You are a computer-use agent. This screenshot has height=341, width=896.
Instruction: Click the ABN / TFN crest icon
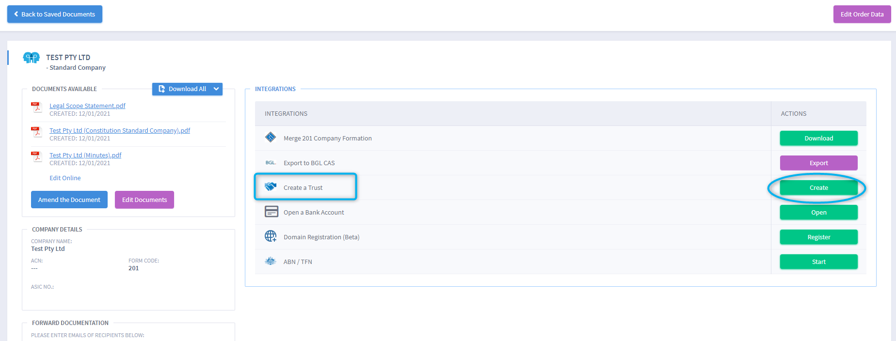(271, 261)
